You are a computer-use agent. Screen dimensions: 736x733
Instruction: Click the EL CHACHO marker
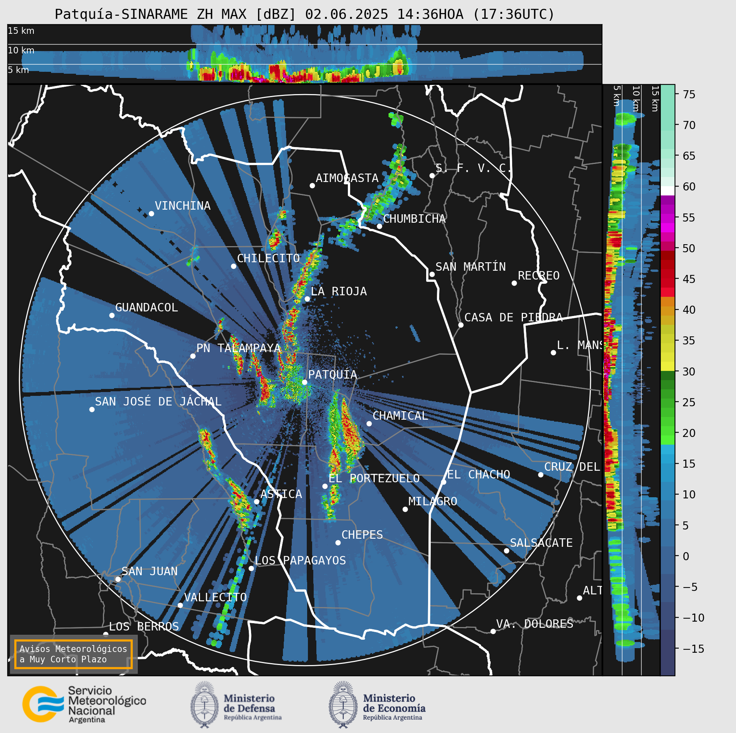tap(443, 482)
